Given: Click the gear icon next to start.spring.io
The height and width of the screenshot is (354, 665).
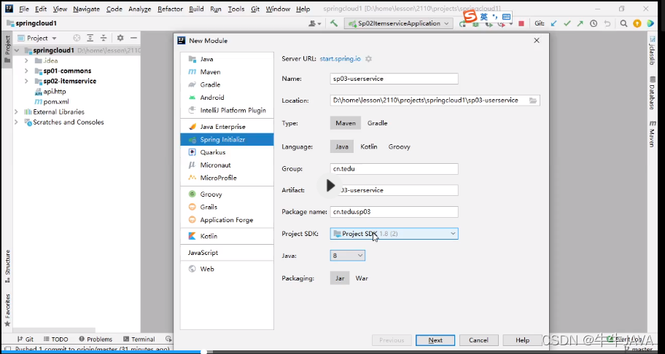Looking at the screenshot, I should (368, 59).
